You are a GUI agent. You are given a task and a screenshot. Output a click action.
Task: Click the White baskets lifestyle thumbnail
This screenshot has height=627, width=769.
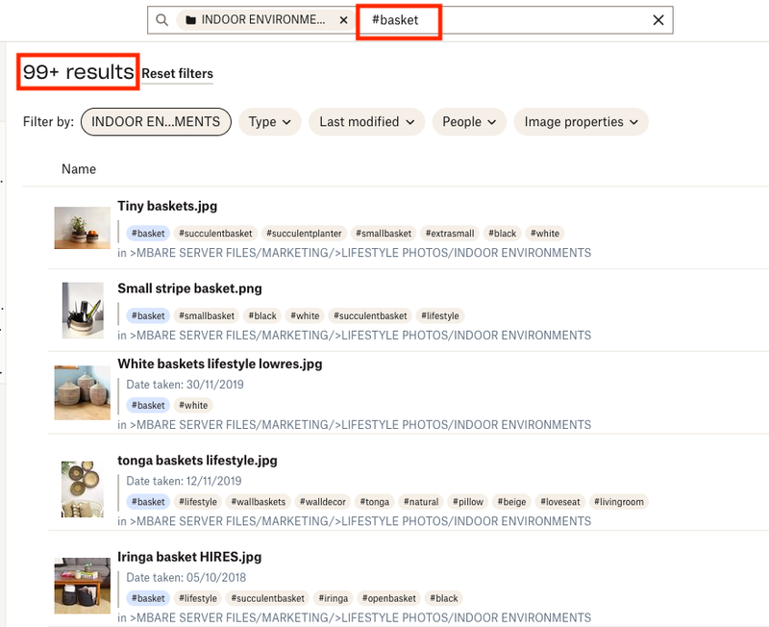(x=83, y=392)
